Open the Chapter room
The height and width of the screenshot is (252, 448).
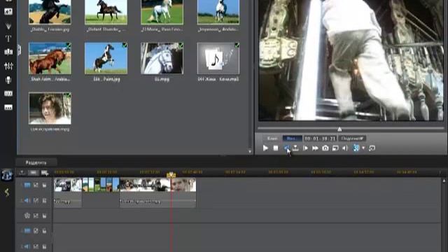[x=8, y=93]
